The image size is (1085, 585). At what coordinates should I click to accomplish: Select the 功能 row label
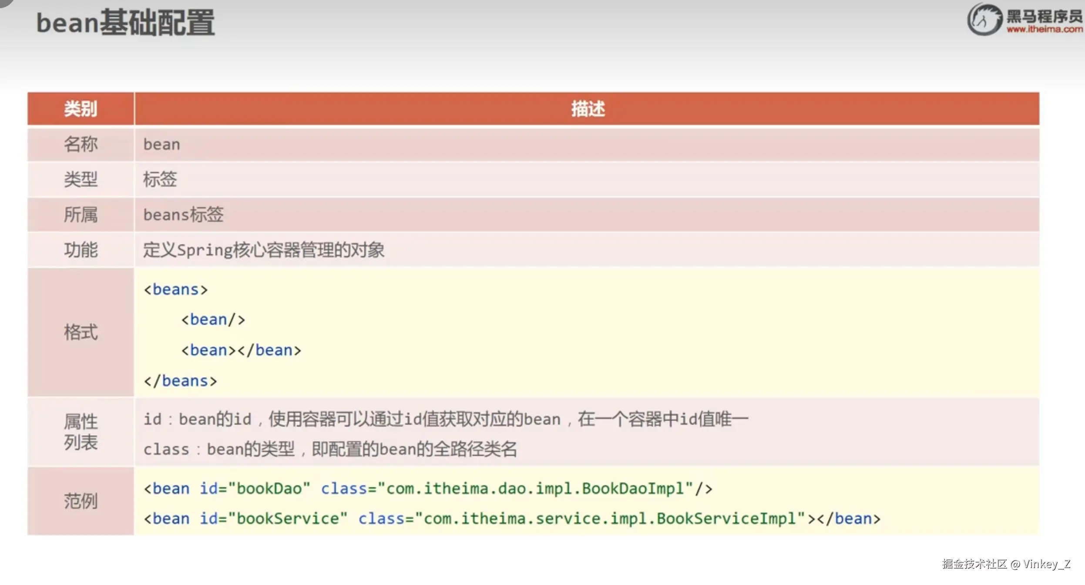[x=81, y=250]
